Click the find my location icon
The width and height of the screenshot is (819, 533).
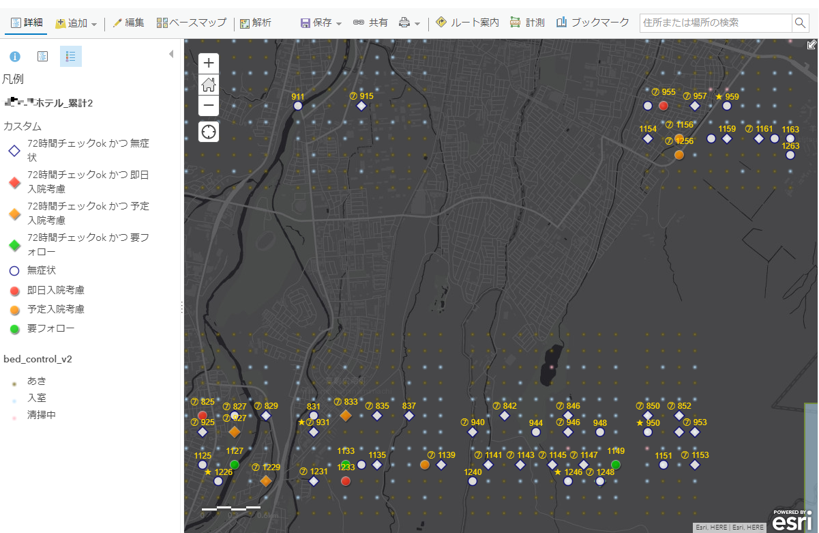pyautogui.click(x=209, y=131)
